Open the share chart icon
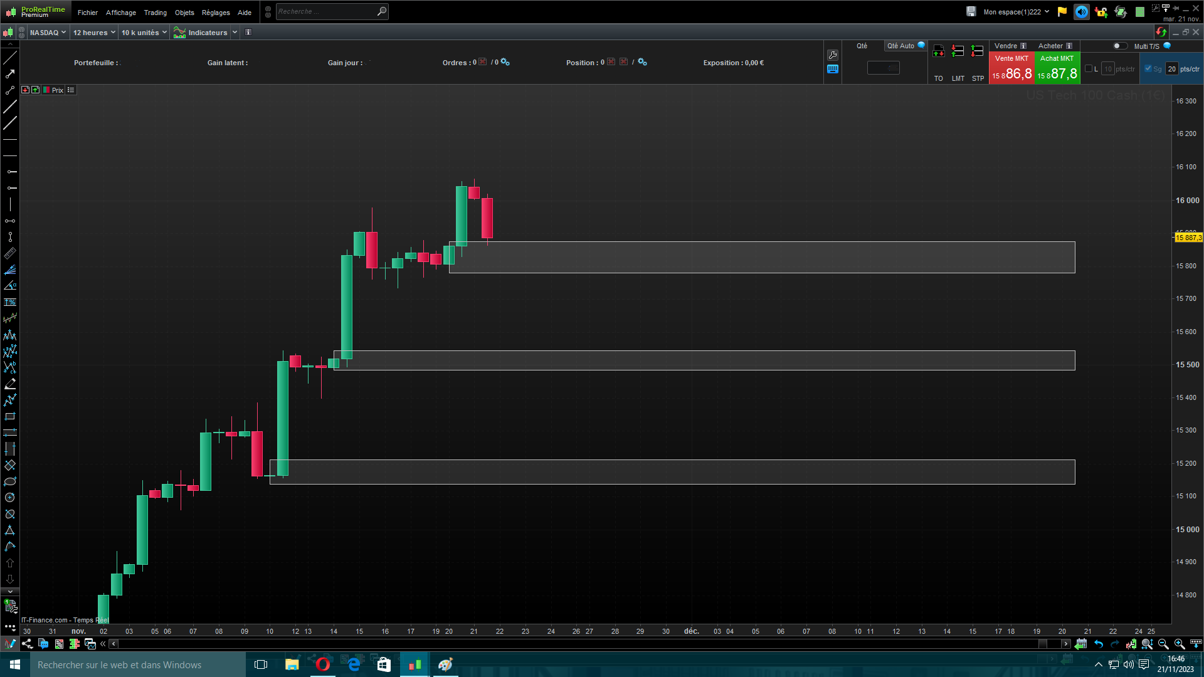Screen dimensions: 1204x677 coord(27,644)
